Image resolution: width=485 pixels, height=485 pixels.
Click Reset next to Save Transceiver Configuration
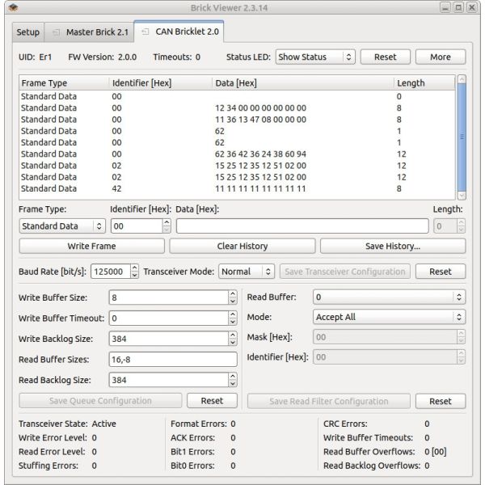pyautogui.click(x=441, y=272)
